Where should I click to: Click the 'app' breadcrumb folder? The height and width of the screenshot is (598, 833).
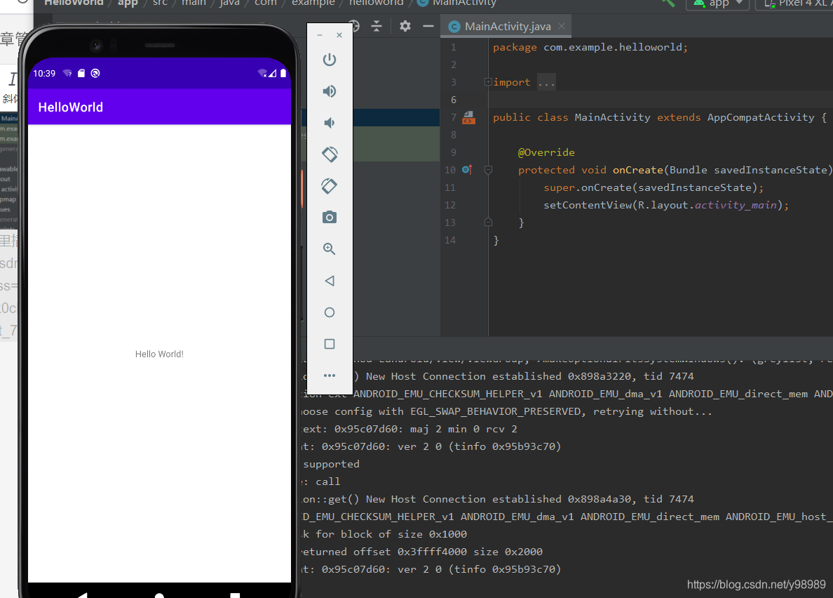pos(128,4)
